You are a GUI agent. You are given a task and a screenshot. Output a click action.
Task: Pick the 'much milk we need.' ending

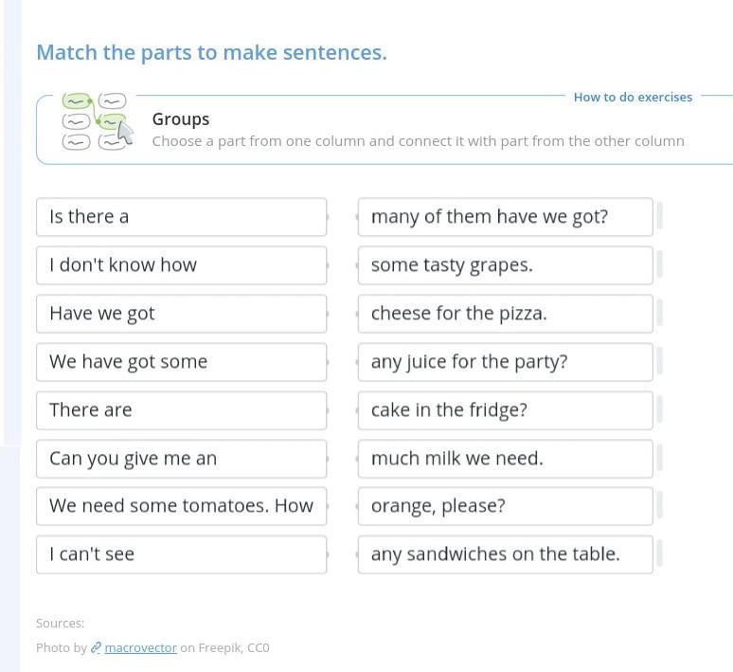(x=505, y=459)
